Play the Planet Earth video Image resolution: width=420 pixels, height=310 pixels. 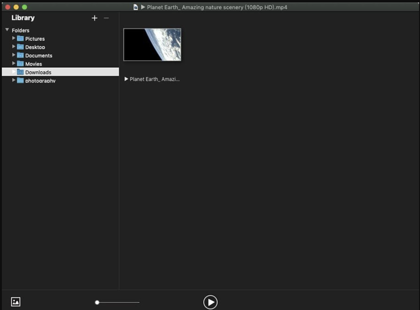(210, 303)
